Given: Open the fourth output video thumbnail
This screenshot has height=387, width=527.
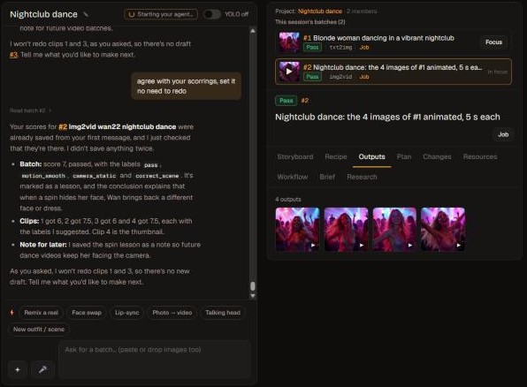Looking at the screenshot, I should (x=443, y=230).
